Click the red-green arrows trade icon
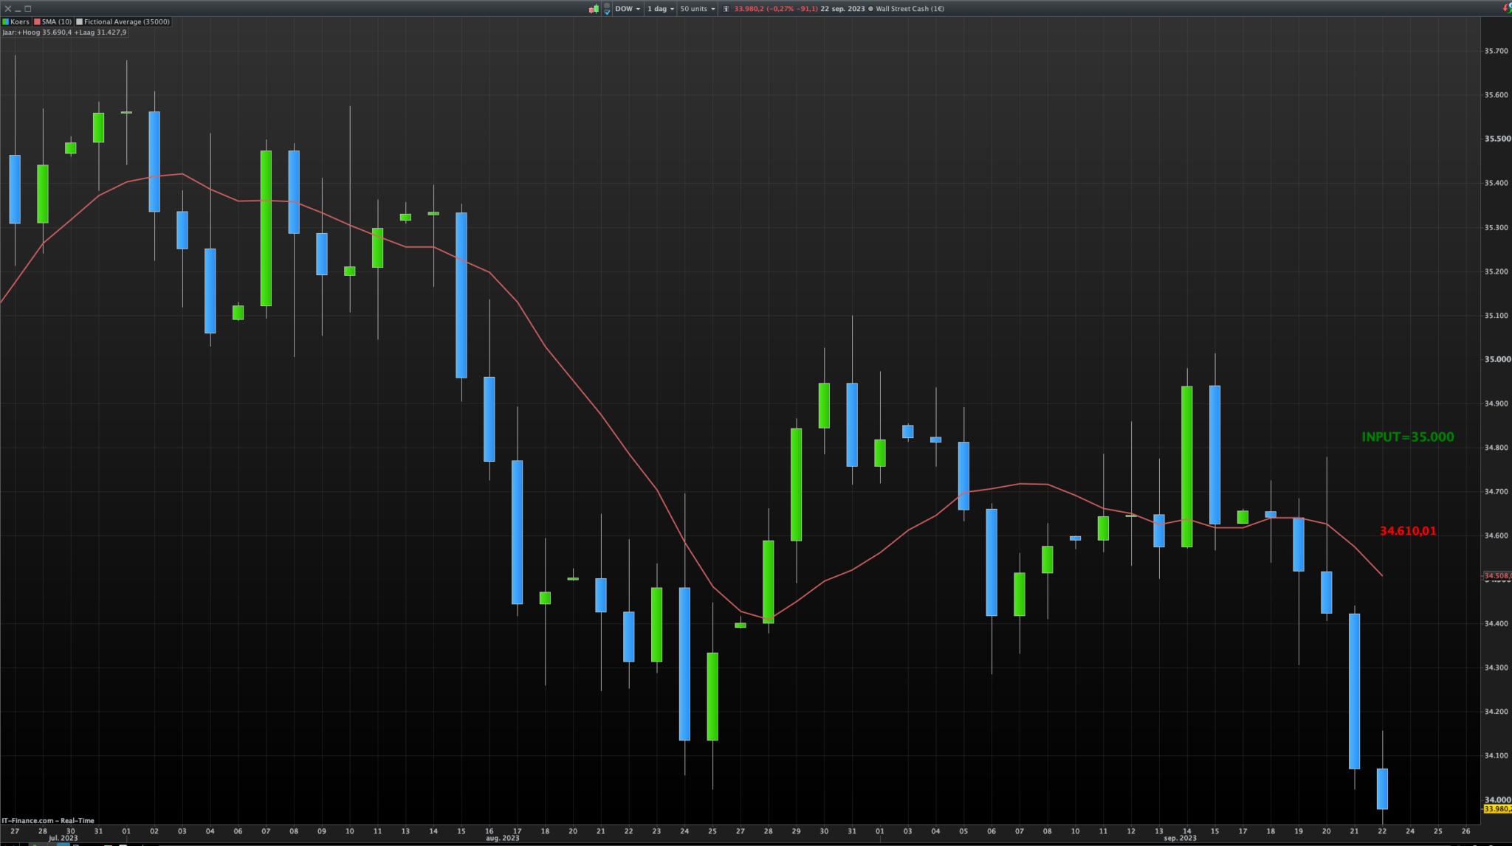Viewport: 1512px width, 846px height. point(1508,8)
